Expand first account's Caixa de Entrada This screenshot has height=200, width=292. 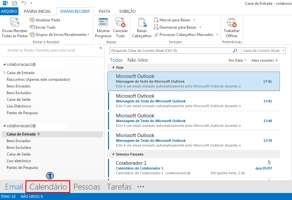(x=4, y=73)
